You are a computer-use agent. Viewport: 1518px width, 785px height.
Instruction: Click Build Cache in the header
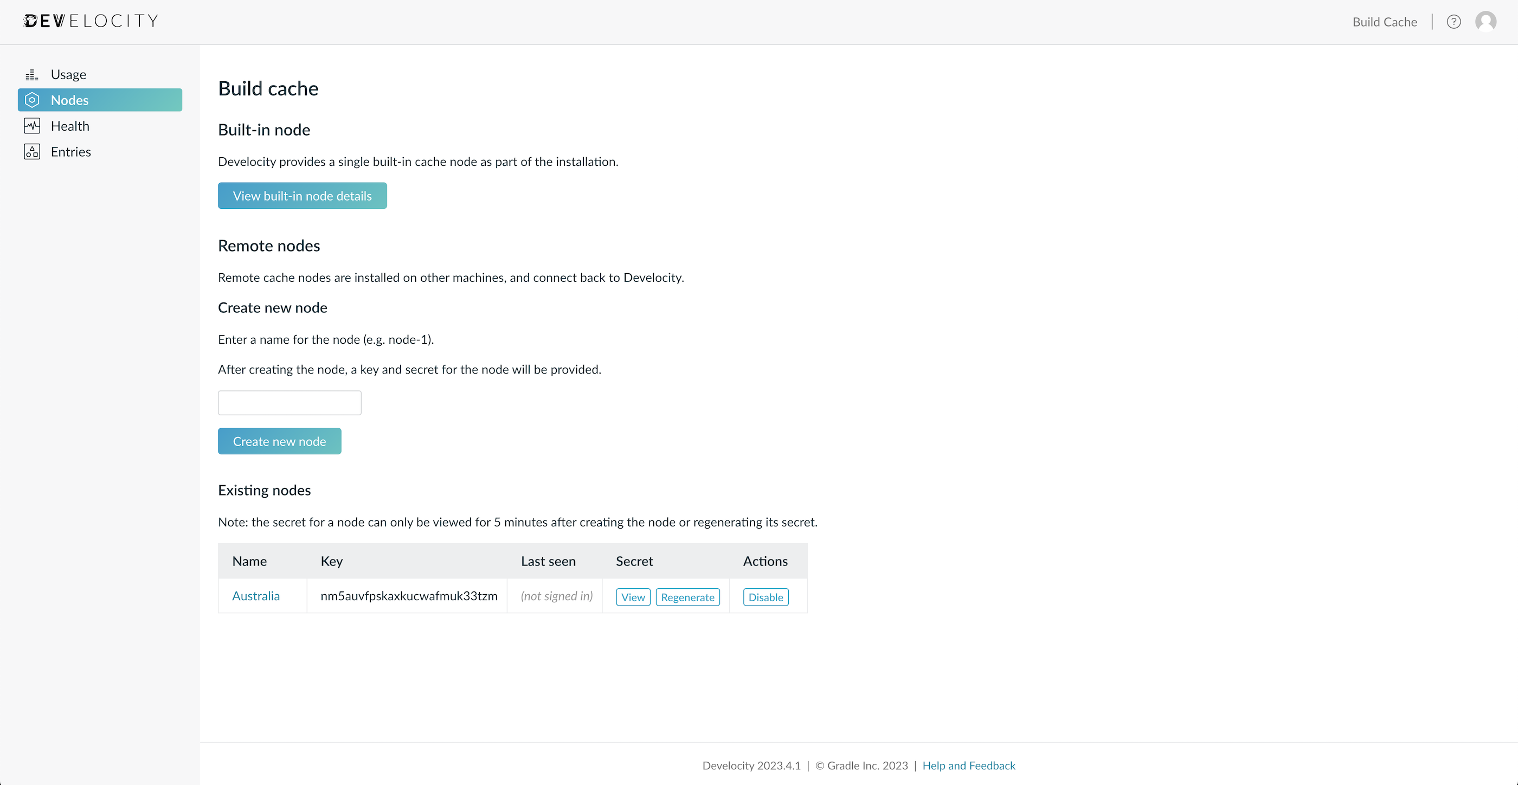point(1384,22)
